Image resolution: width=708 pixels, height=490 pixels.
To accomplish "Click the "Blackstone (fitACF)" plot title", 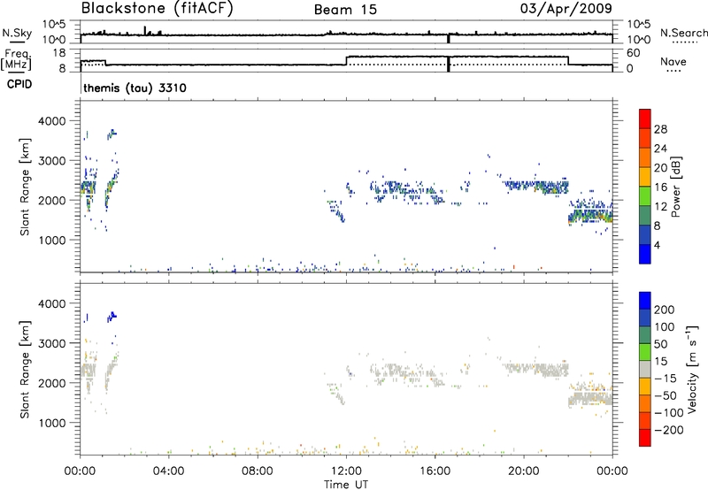I will (x=158, y=8).
